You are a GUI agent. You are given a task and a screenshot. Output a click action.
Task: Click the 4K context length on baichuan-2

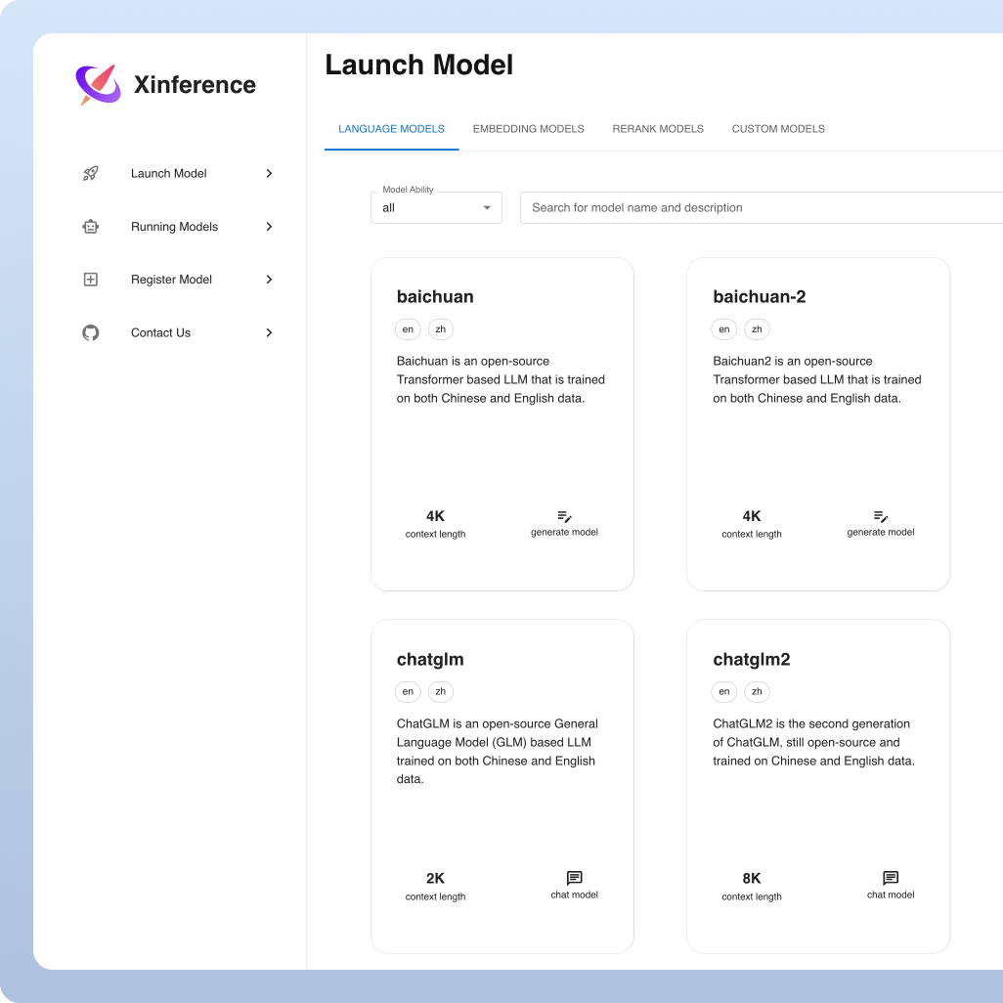(x=752, y=524)
